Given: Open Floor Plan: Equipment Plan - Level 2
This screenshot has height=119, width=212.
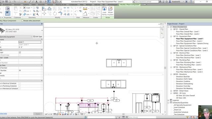Looking at the screenshot, I should pyautogui.click(x=189, y=41).
